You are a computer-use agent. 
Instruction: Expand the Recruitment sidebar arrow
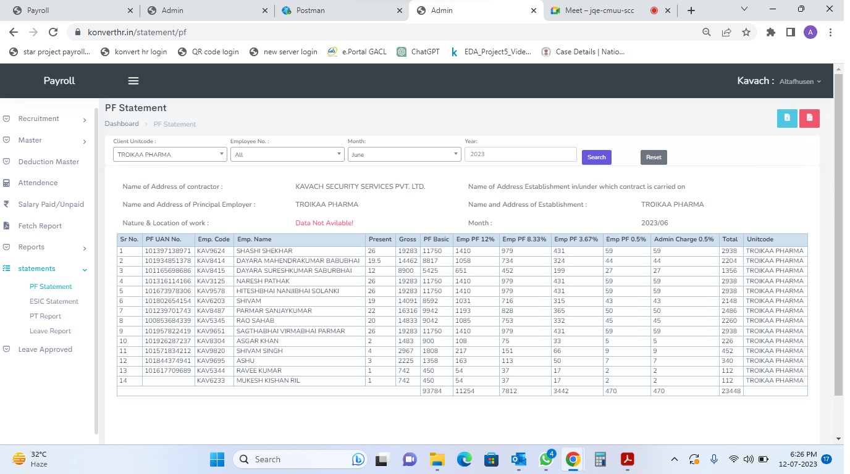click(85, 120)
